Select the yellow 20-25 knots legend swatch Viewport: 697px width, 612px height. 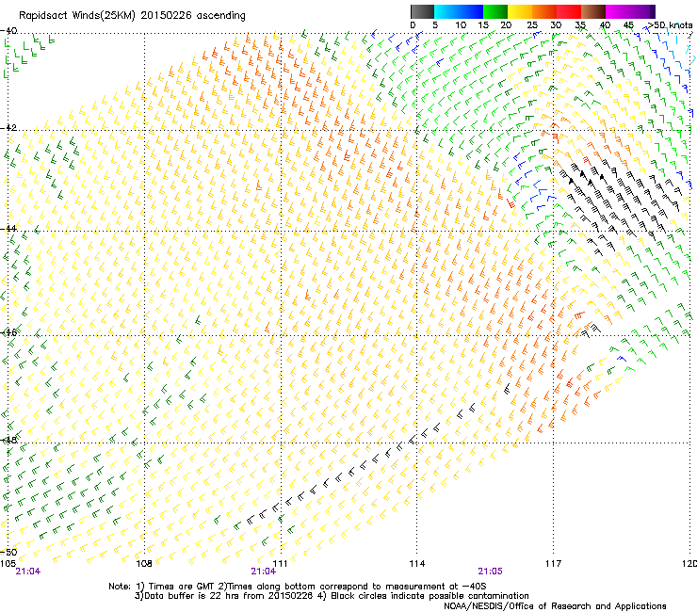pos(520,11)
